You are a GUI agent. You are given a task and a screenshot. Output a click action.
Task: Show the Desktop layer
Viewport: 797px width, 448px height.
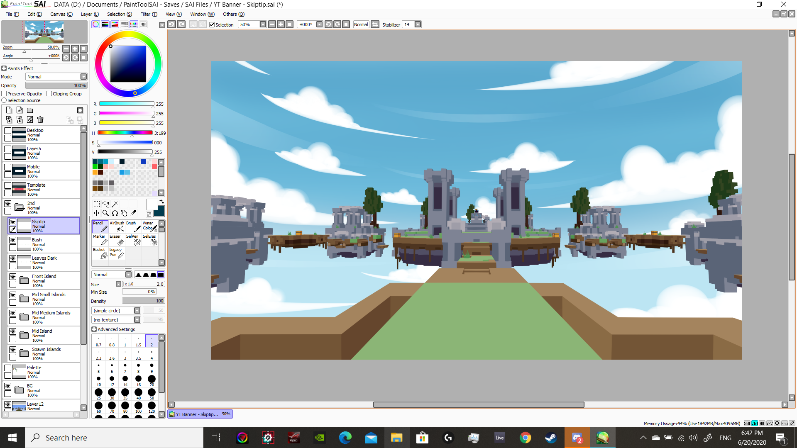(8, 131)
